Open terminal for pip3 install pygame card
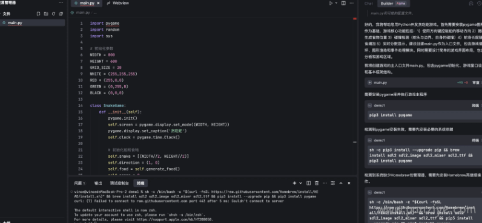Screen dimensions: 482x223 (x=475, y=106)
